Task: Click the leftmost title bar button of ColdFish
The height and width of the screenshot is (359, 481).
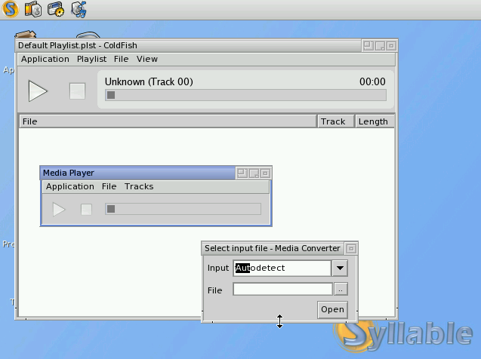Action: tap(368, 46)
